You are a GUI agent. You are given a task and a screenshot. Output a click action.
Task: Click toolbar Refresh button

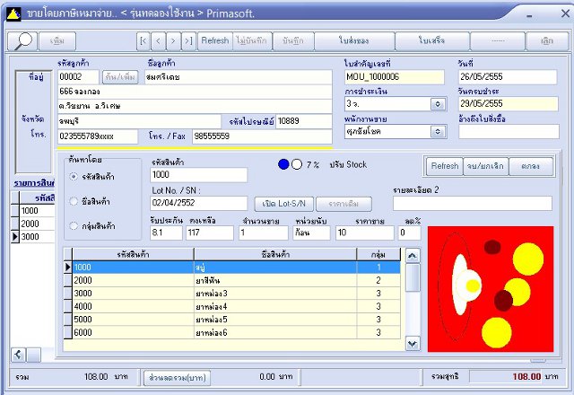215,40
